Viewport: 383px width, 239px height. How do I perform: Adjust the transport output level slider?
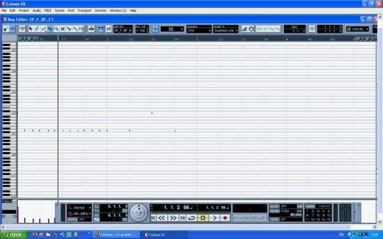pos(354,211)
